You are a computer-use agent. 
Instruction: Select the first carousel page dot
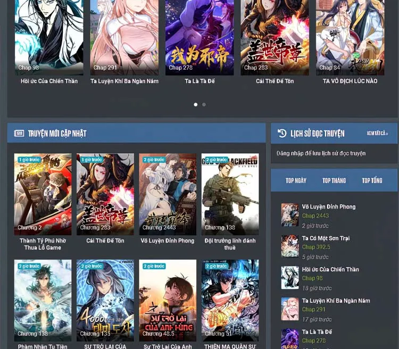pos(195,105)
